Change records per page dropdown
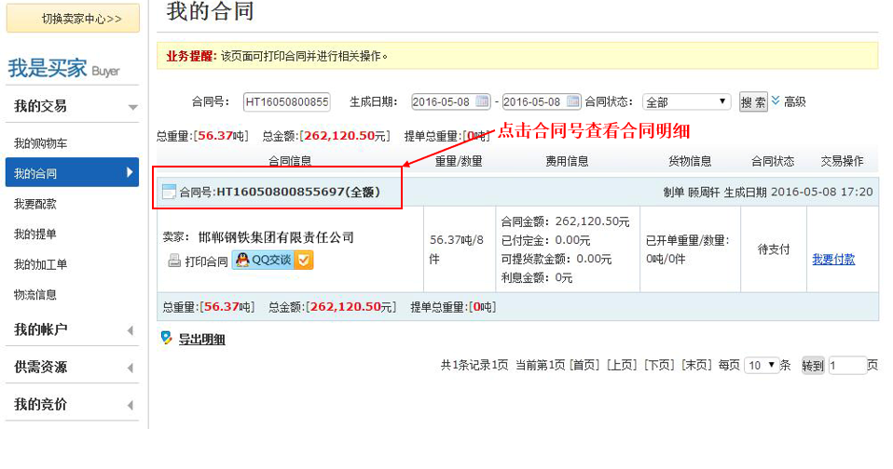Image resolution: width=893 pixels, height=469 pixels. (761, 366)
